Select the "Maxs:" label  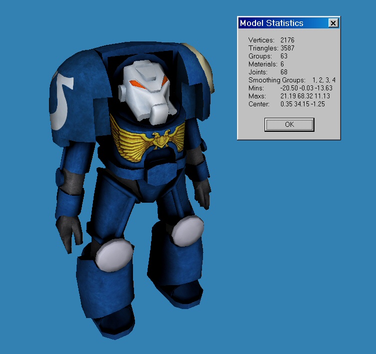[257, 96]
